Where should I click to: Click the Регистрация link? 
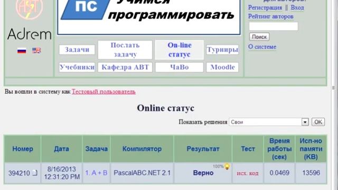click(265, 7)
